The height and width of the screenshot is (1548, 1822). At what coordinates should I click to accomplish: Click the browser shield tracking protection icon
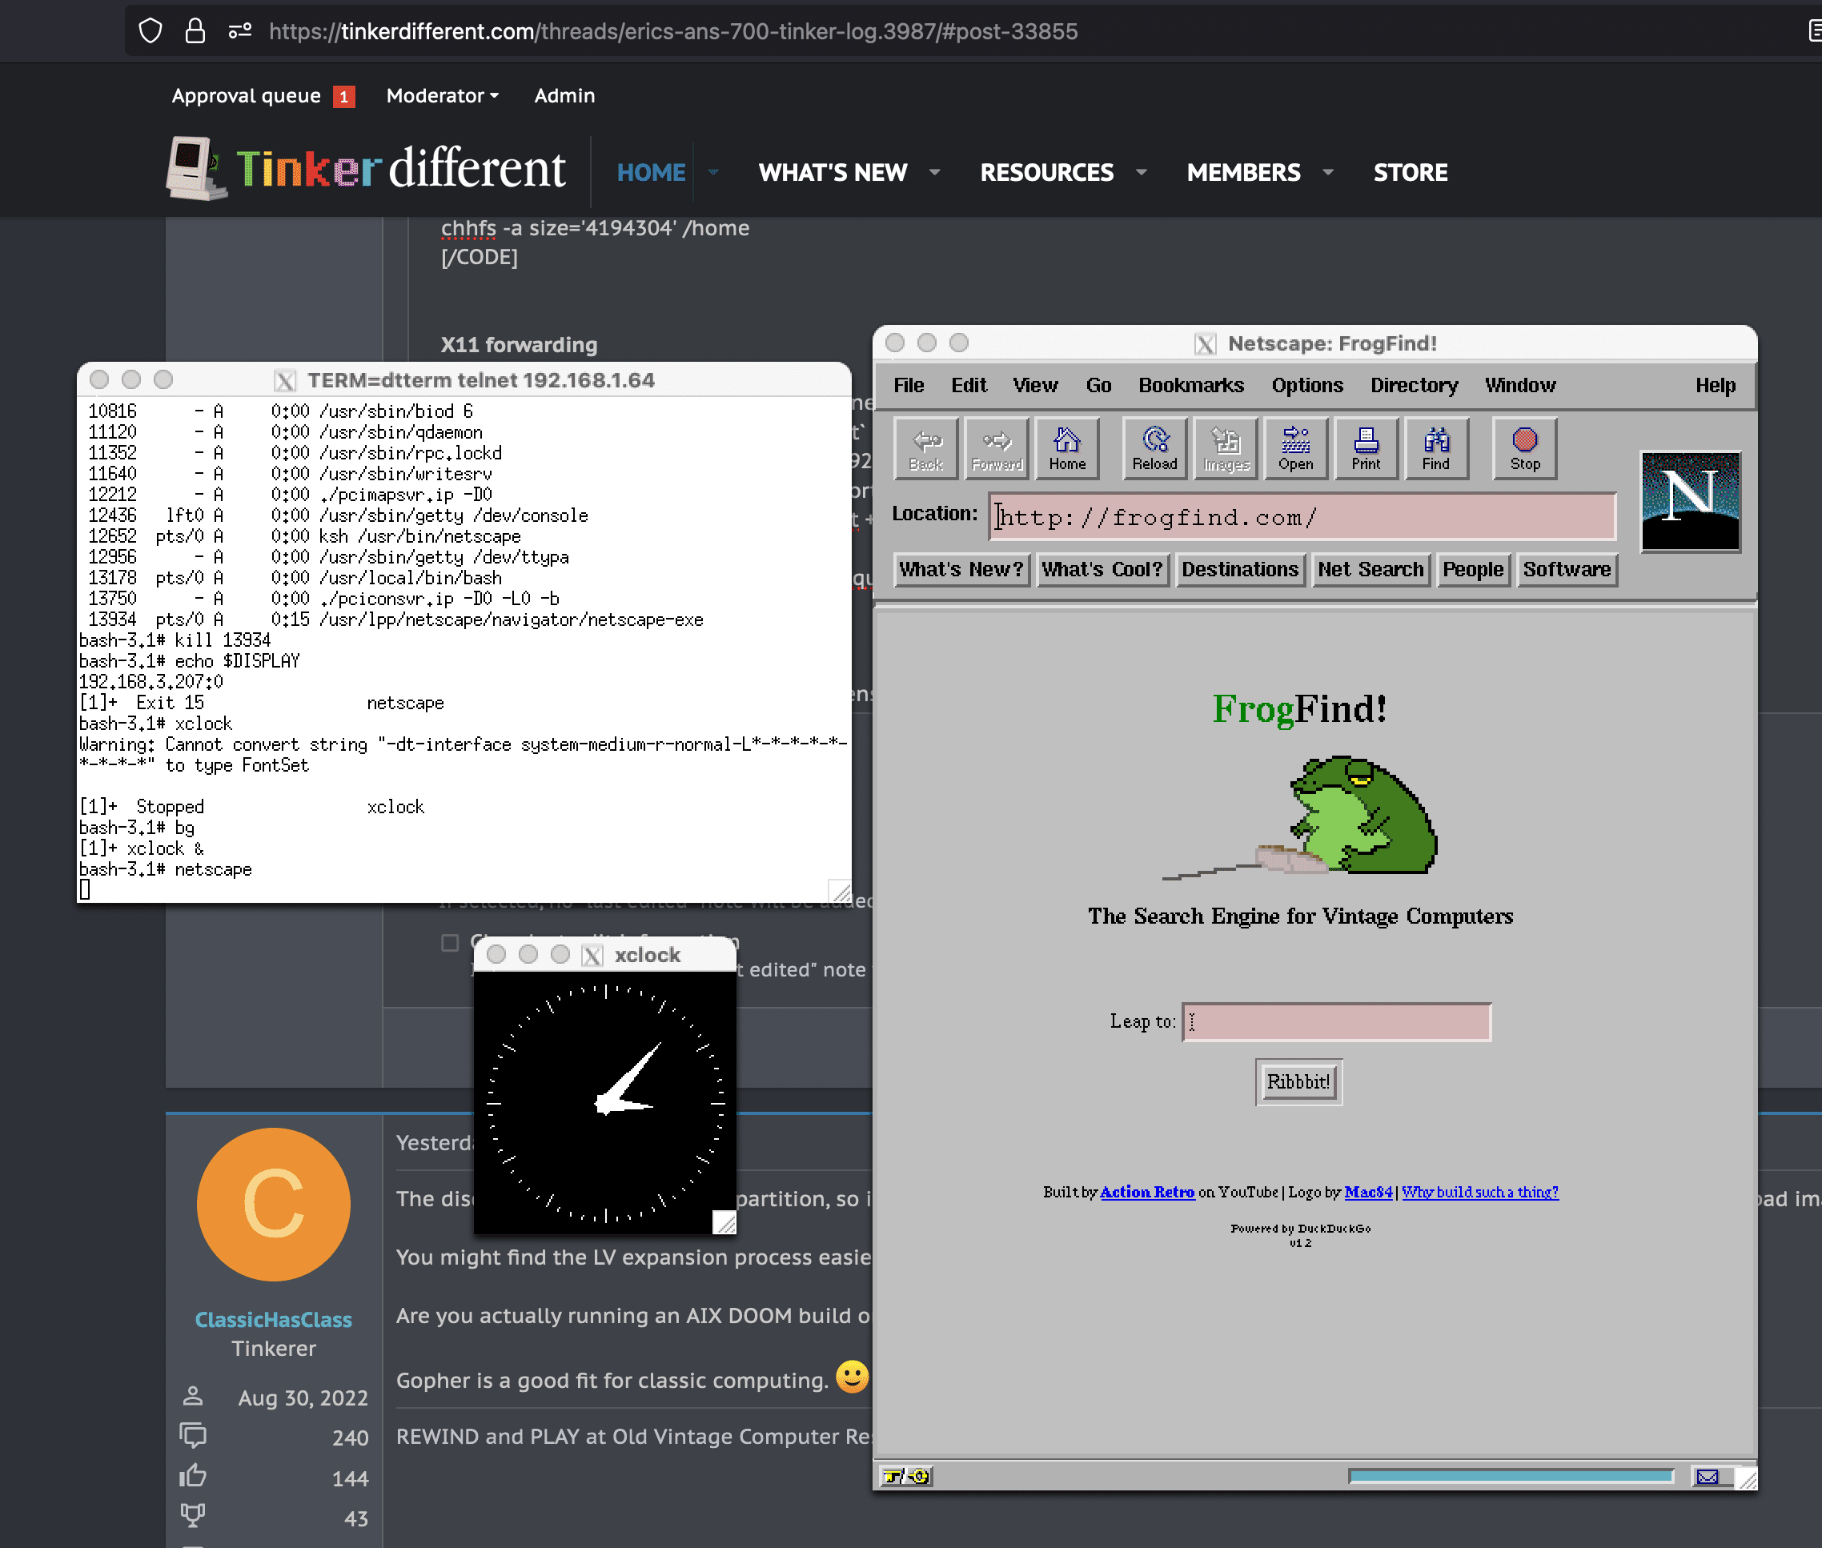click(151, 31)
